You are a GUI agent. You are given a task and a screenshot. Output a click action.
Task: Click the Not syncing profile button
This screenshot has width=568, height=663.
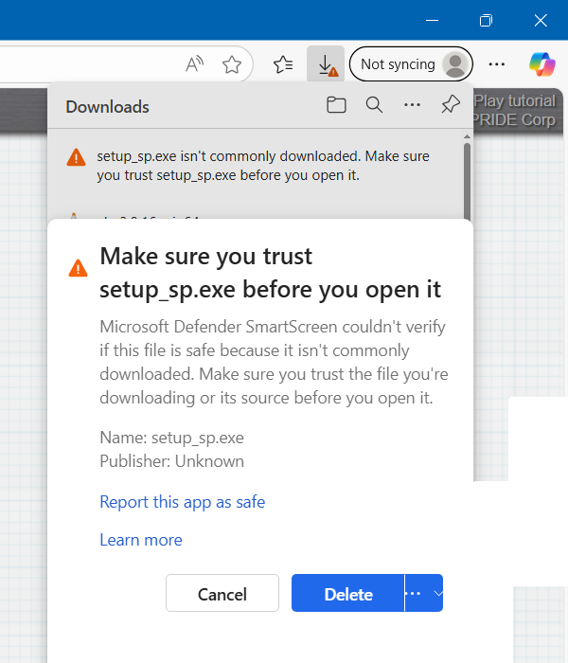click(411, 64)
